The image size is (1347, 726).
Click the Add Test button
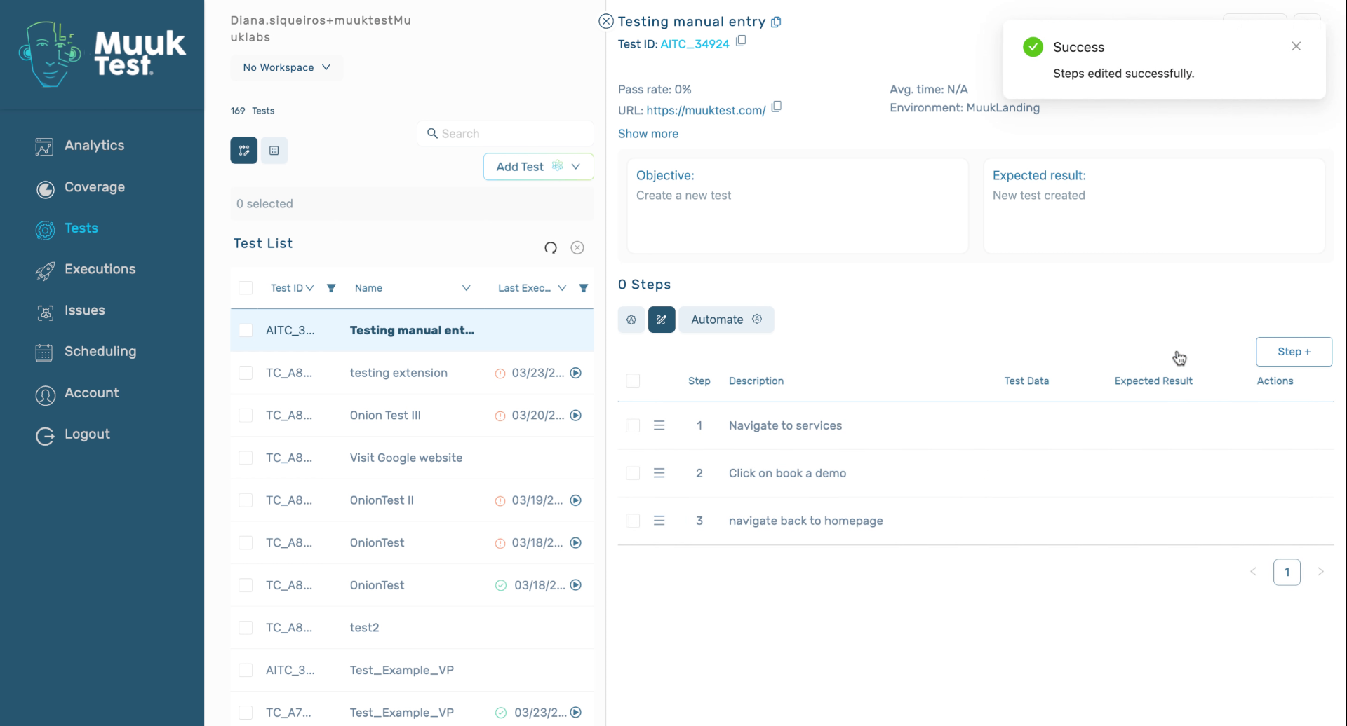tap(521, 167)
